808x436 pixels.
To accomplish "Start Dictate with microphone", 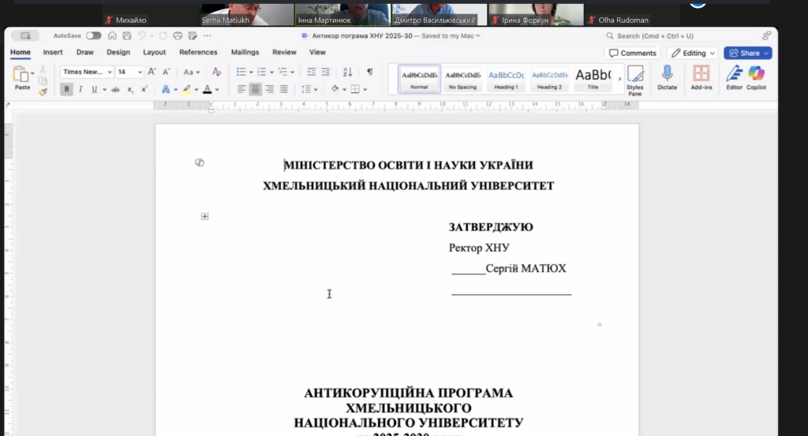I will coord(667,78).
